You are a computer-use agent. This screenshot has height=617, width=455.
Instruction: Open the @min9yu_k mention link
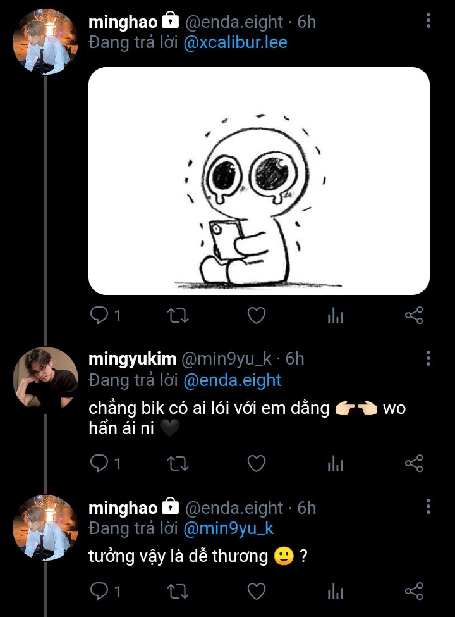coord(228,528)
